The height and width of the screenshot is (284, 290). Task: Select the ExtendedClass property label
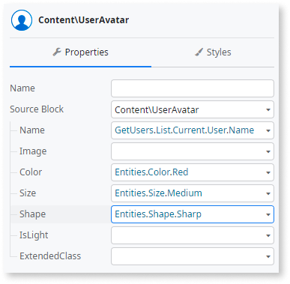click(x=50, y=256)
